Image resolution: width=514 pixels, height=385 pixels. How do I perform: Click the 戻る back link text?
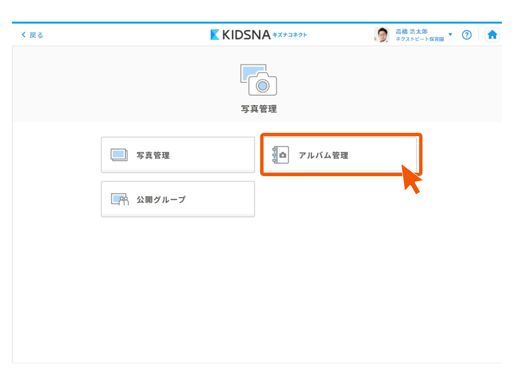tap(36, 35)
